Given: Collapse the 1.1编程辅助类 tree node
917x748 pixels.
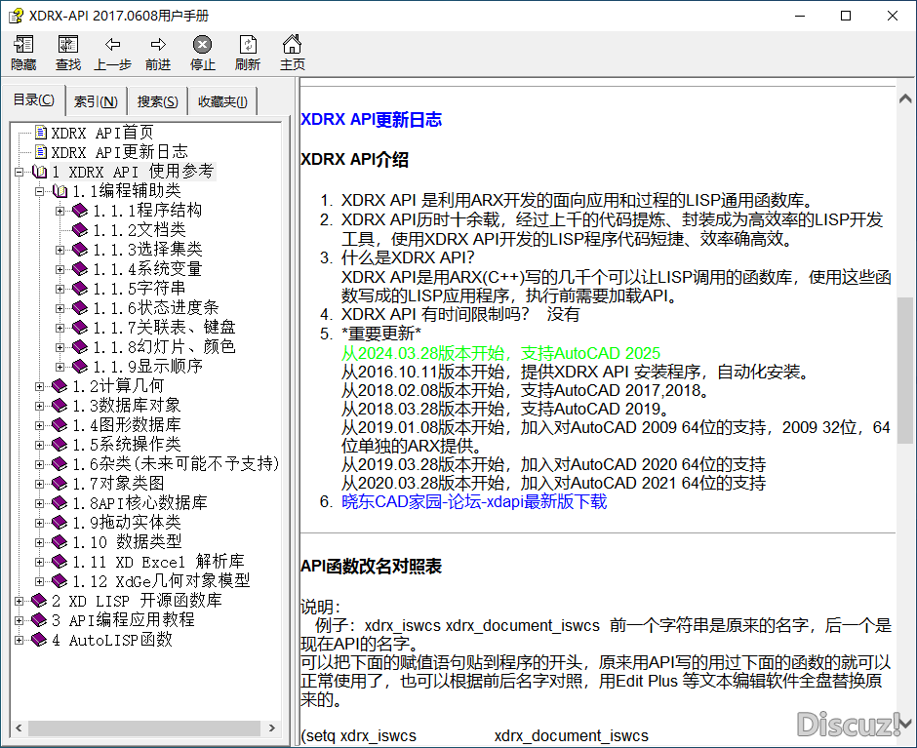Looking at the screenshot, I should 40,191.
